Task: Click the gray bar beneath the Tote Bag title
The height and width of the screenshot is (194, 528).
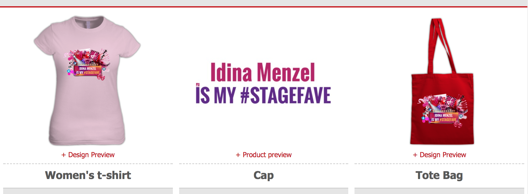Action: click(x=439, y=191)
